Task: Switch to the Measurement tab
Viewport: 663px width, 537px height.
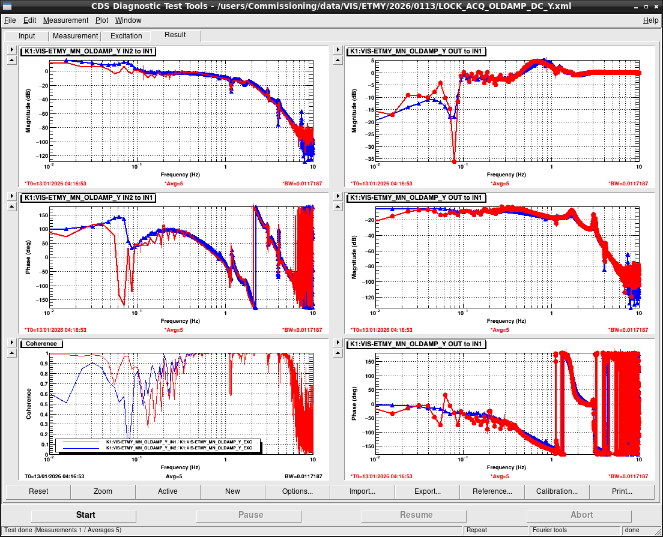Action: point(75,36)
